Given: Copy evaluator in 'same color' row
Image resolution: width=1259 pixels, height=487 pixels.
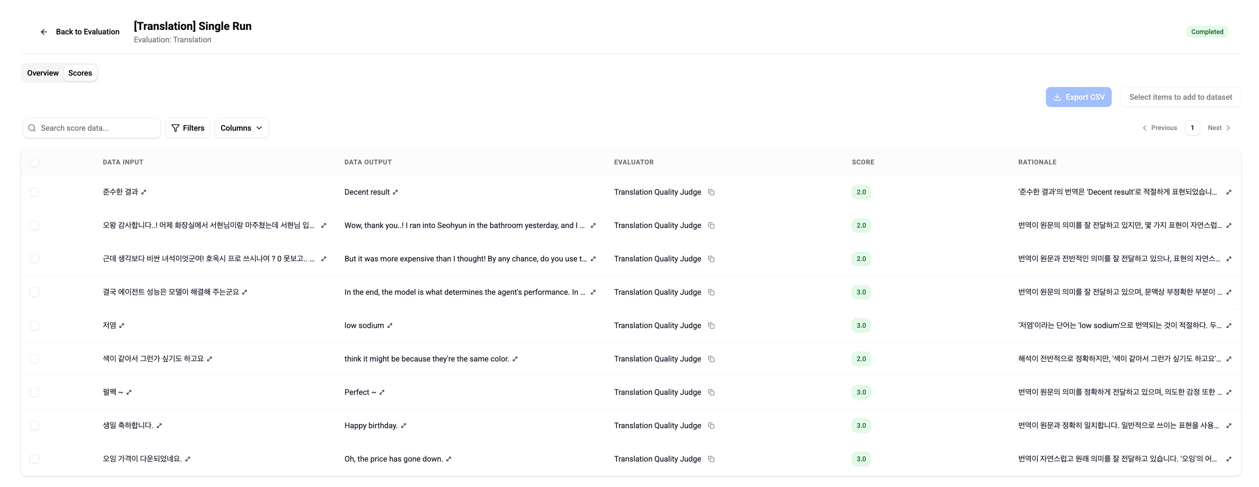Looking at the screenshot, I should [711, 358].
